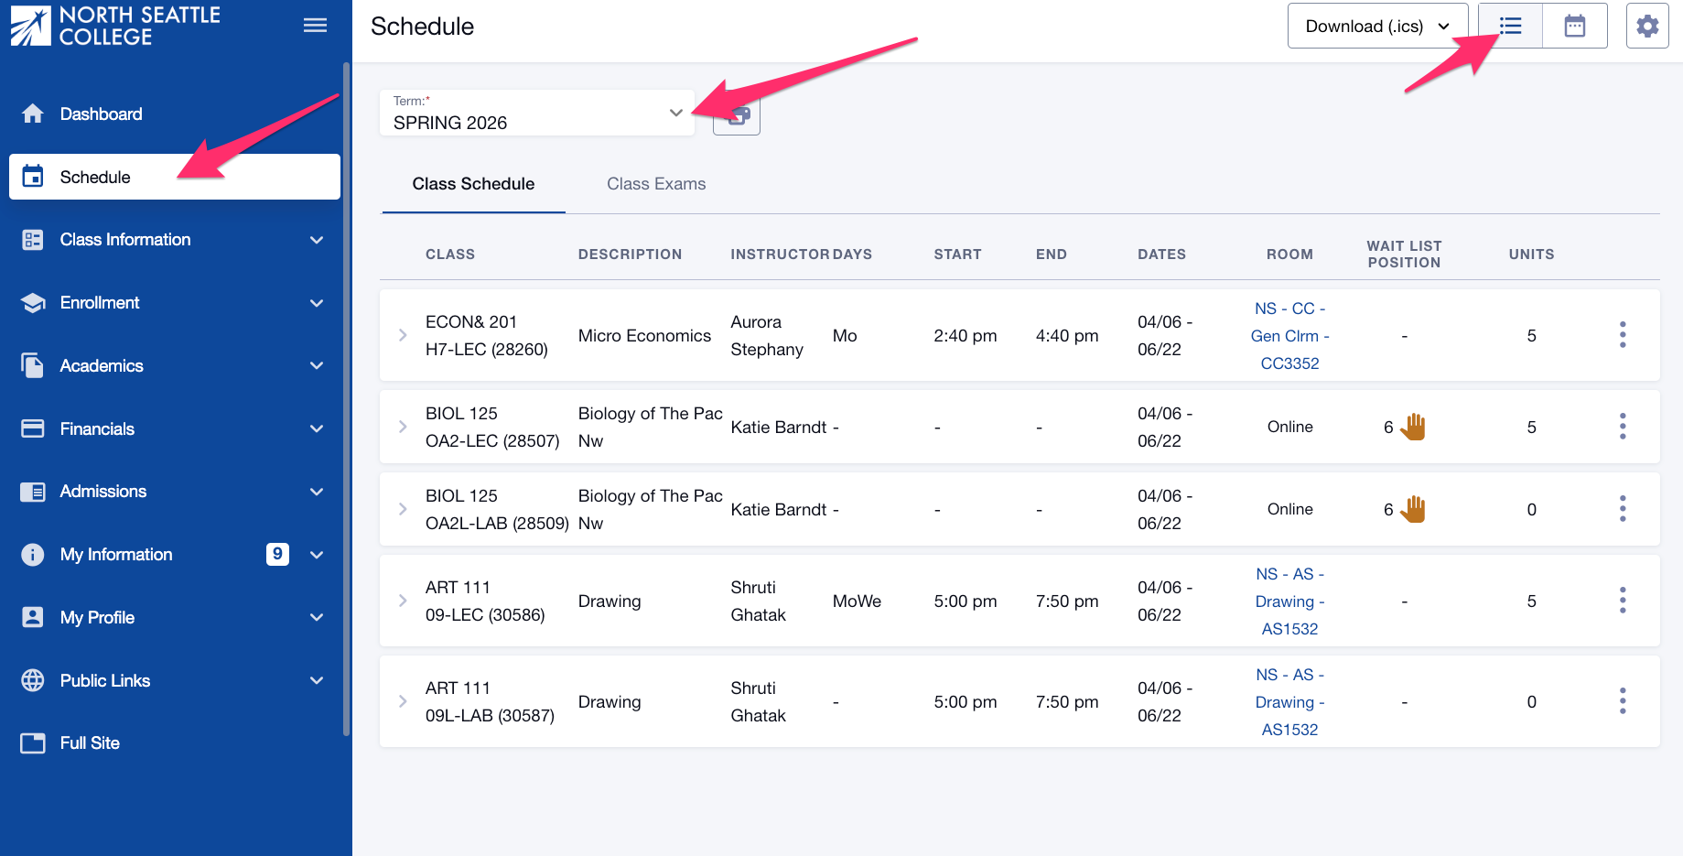Select the Enrollment sidebar icon
The width and height of the screenshot is (1683, 856).
[33, 302]
